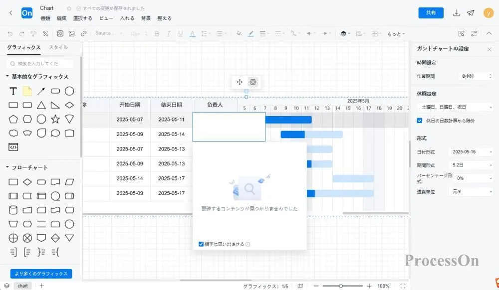Select the 'chart' page tab
499x290 pixels.
coord(22,286)
